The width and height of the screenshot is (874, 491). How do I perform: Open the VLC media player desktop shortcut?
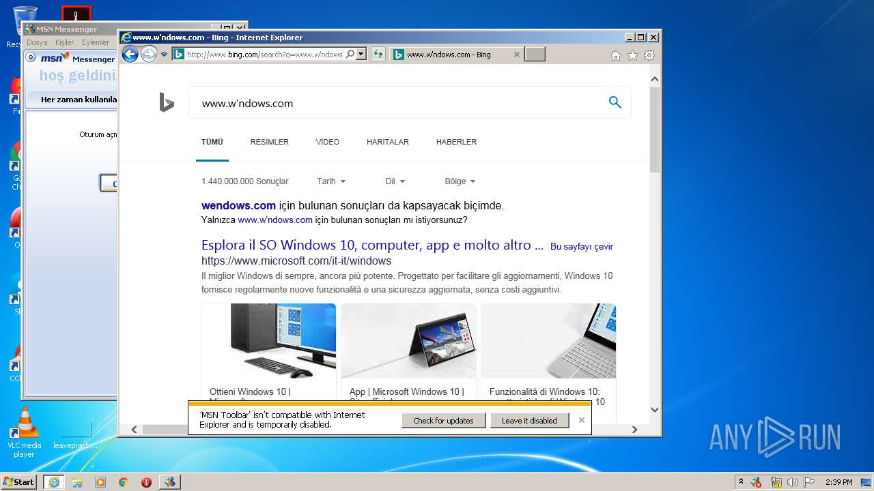(25, 432)
